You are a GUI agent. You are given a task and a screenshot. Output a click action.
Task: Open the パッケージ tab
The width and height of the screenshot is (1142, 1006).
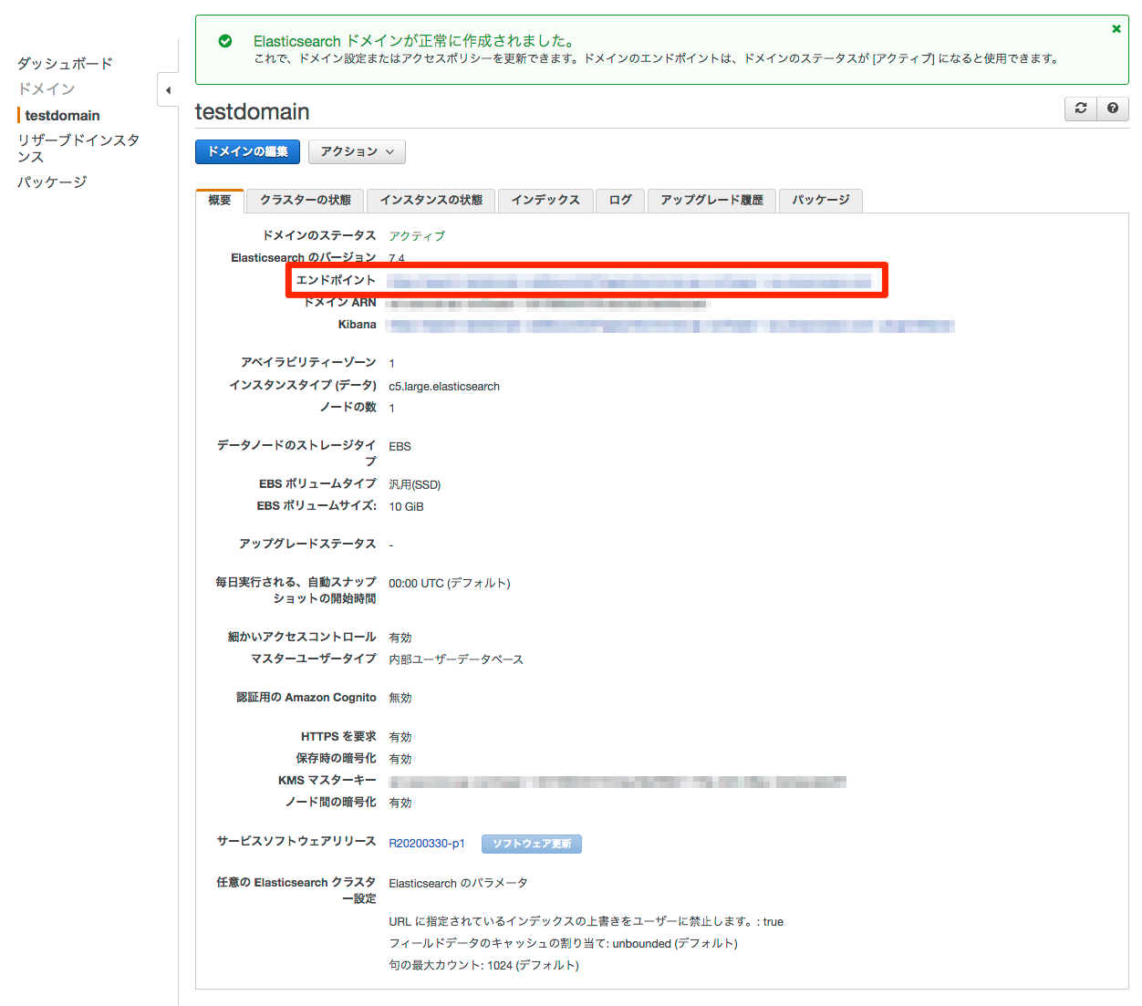click(820, 201)
